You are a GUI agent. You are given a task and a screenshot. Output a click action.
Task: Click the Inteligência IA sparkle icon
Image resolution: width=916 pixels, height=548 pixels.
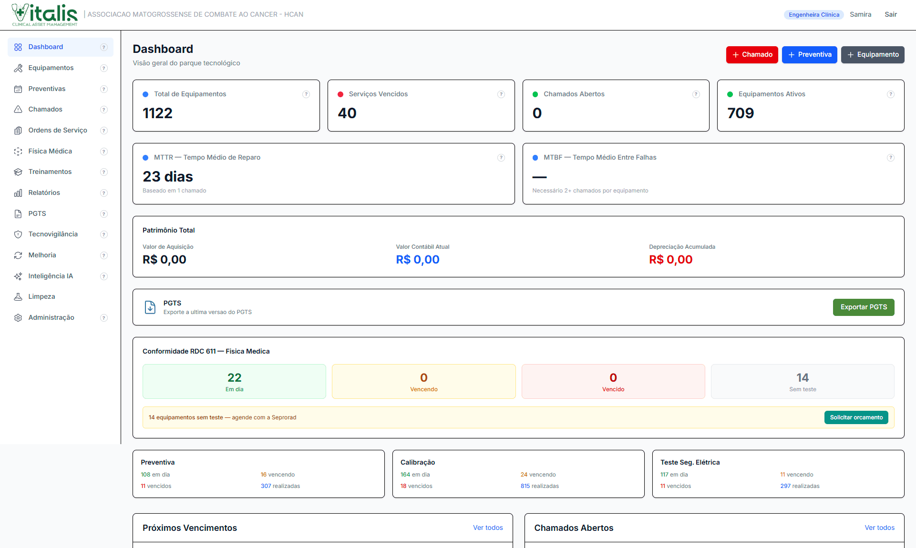18,276
